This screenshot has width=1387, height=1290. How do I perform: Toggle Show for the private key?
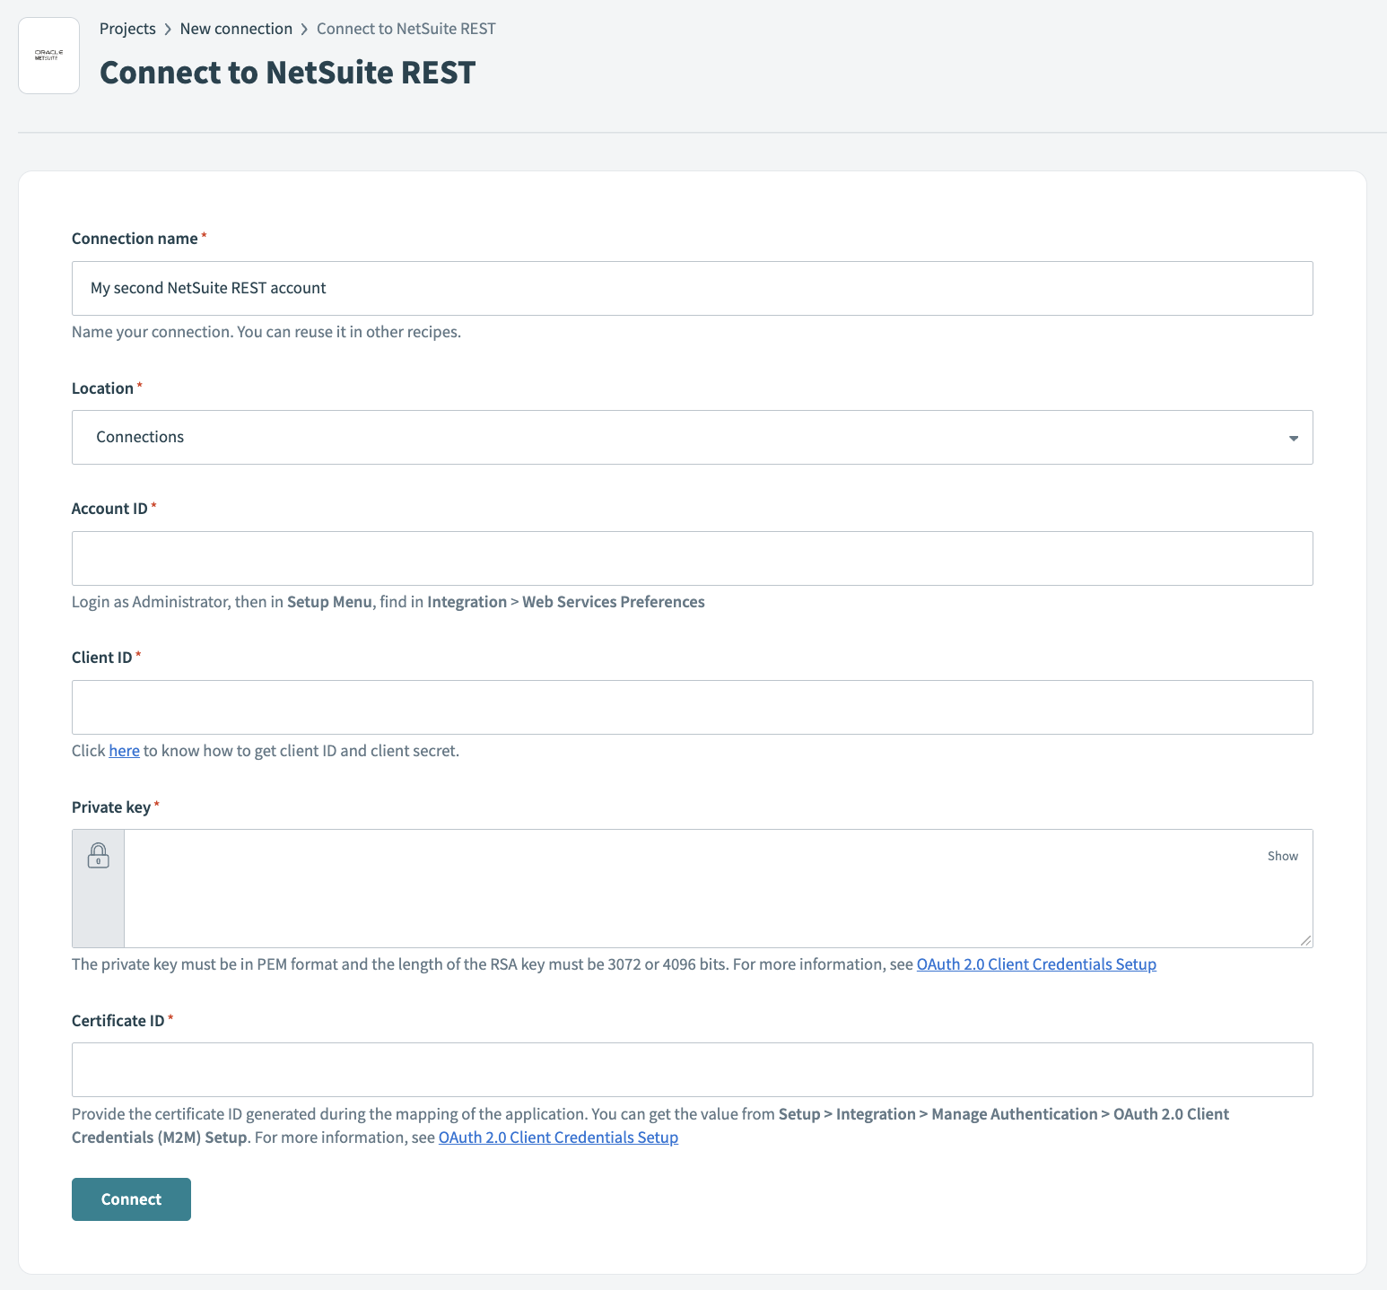tap(1282, 856)
